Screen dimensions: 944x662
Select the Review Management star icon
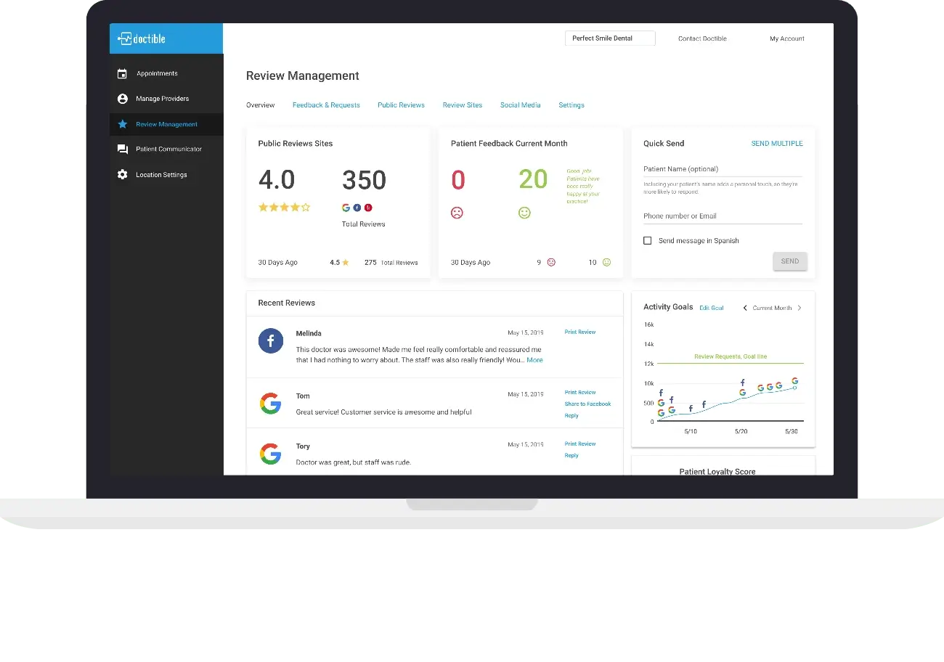point(122,124)
